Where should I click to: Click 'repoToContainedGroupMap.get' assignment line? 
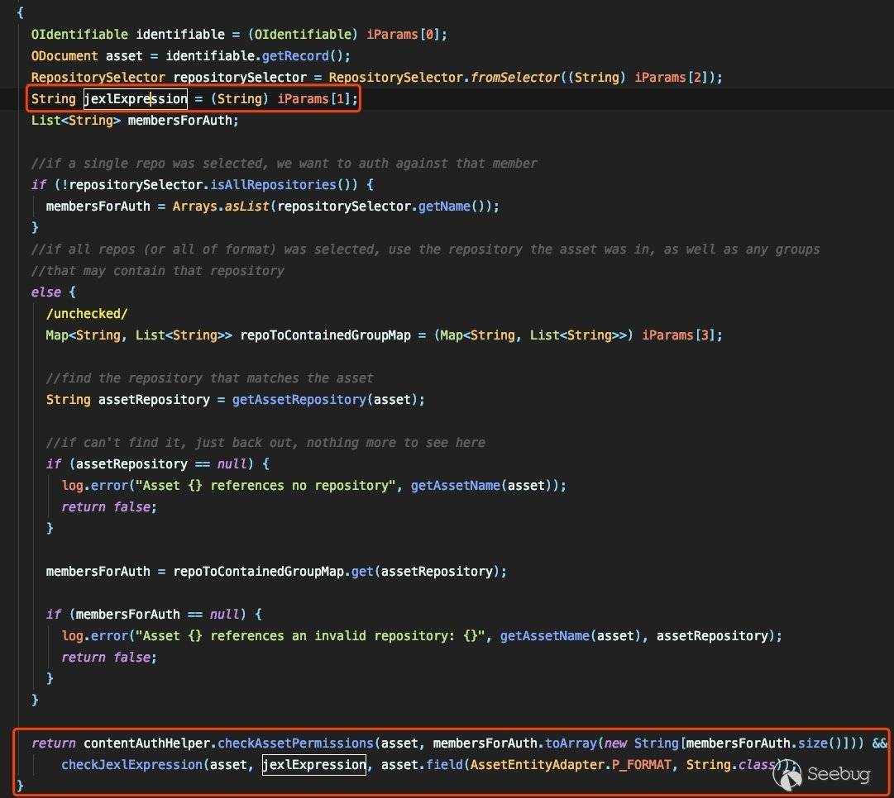[276, 572]
